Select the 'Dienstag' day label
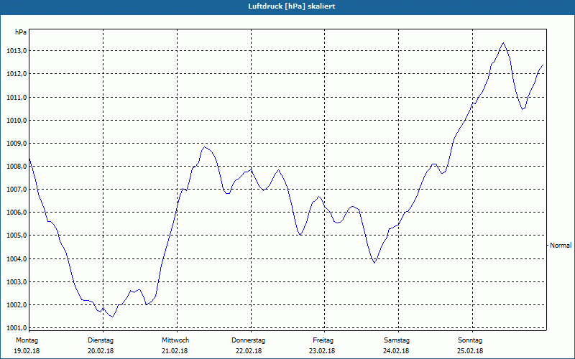The image size is (575, 359). pos(101,340)
